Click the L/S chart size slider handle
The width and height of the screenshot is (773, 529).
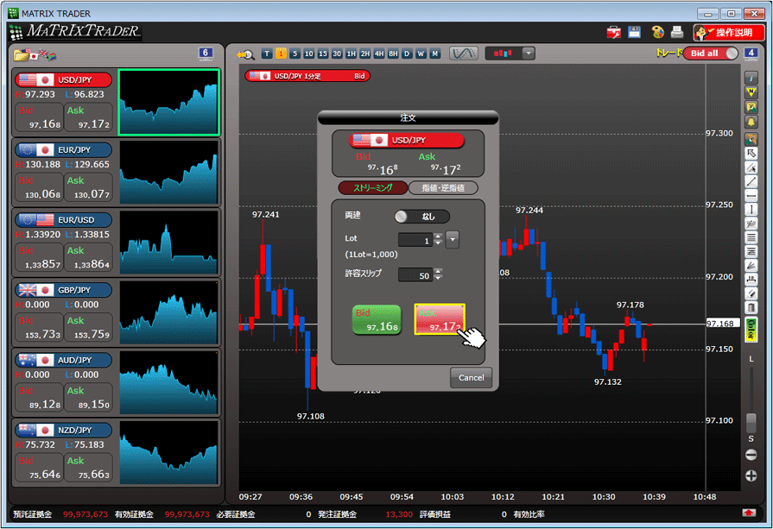point(751,423)
